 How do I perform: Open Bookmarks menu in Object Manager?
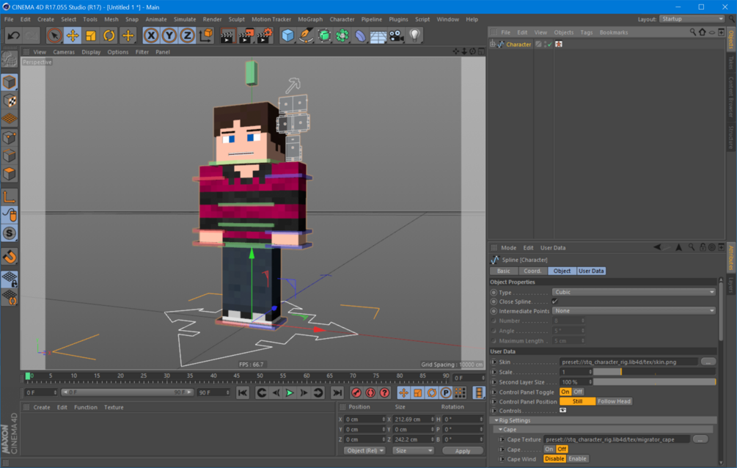tap(613, 32)
